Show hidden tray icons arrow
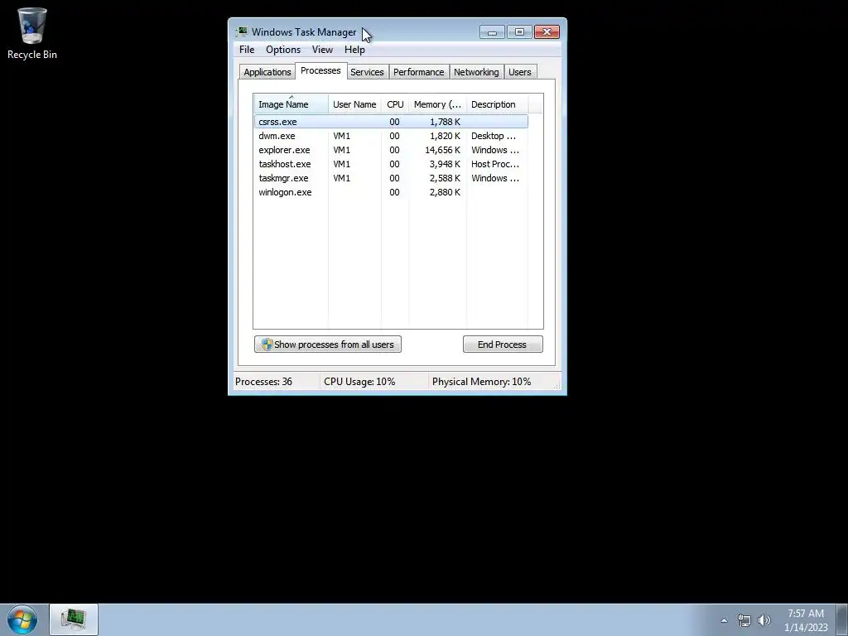The image size is (848, 636). [x=724, y=620]
